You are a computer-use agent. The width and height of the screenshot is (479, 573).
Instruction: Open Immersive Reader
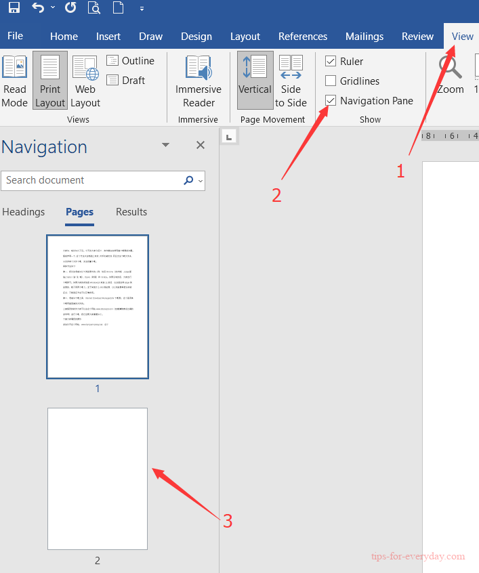199,81
